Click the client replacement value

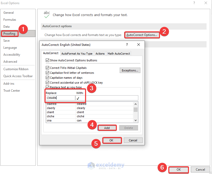[x=80, y=112]
